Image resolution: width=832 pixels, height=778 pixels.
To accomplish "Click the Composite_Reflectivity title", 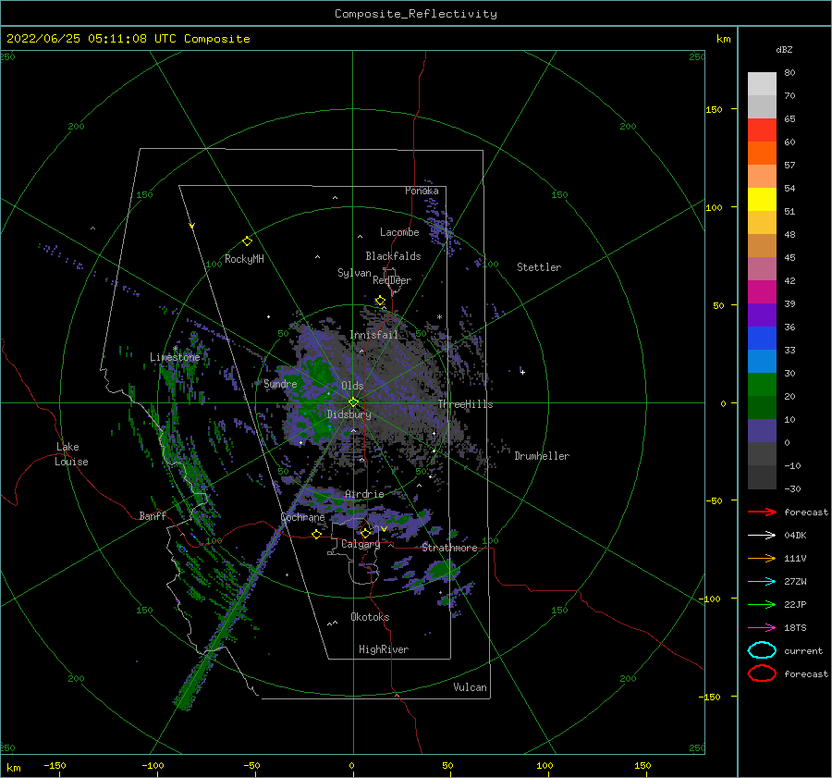I will pos(416,14).
